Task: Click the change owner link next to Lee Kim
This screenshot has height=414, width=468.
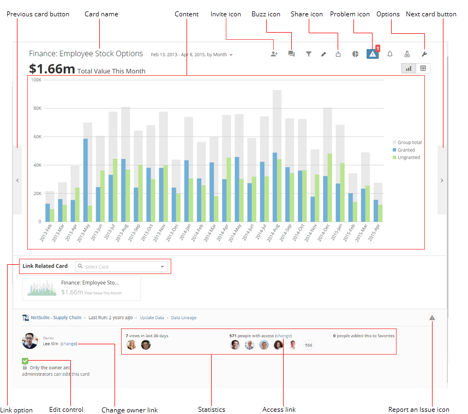Action: pos(69,344)
